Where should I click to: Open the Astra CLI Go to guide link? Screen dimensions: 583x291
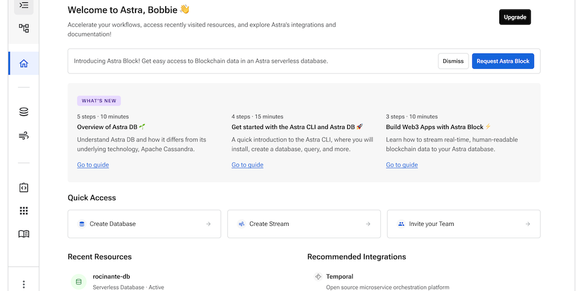(247, 165)
